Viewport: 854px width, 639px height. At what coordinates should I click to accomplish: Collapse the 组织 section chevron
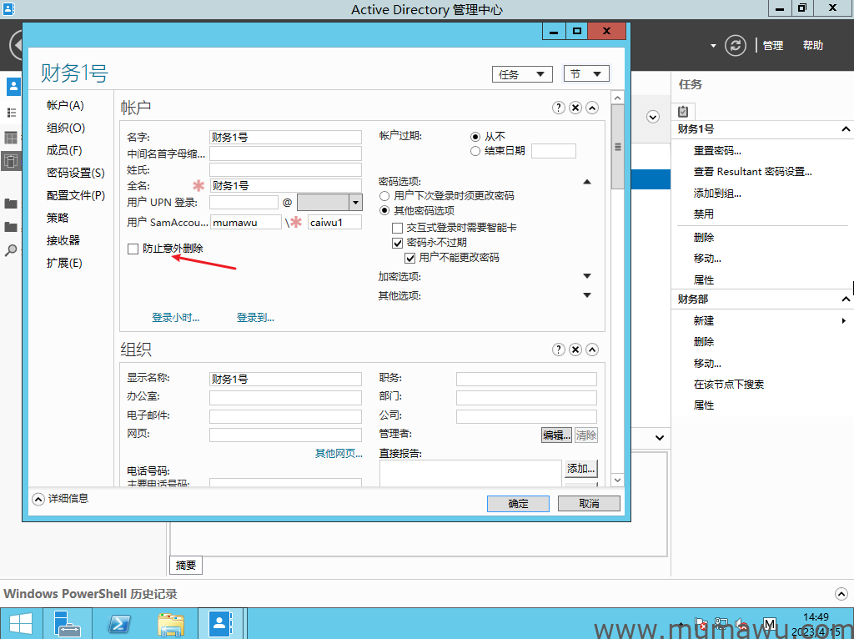coord(592,350)
